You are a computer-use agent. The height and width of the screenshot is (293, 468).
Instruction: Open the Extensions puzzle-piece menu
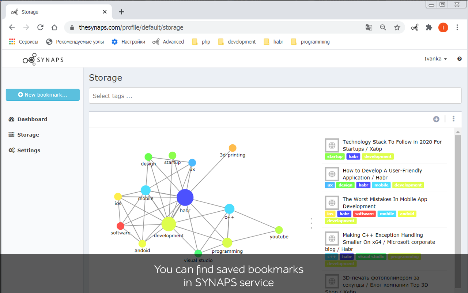429,27
